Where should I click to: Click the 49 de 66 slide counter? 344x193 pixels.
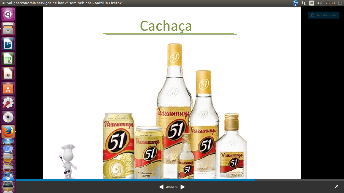[172, 187]
